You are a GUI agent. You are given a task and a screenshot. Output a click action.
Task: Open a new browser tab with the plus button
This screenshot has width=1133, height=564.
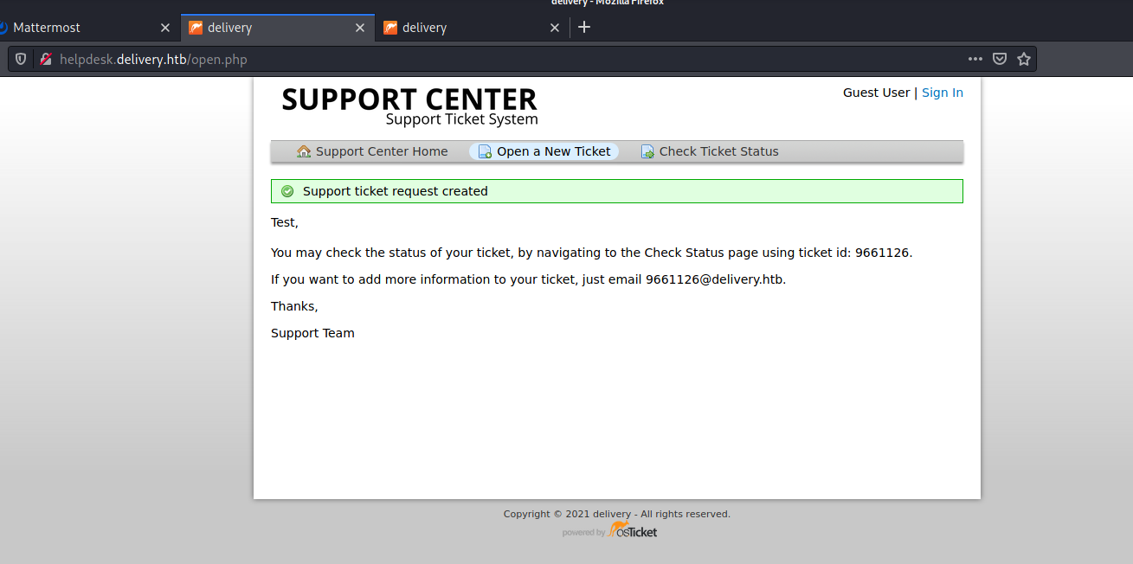click(583, 27)
